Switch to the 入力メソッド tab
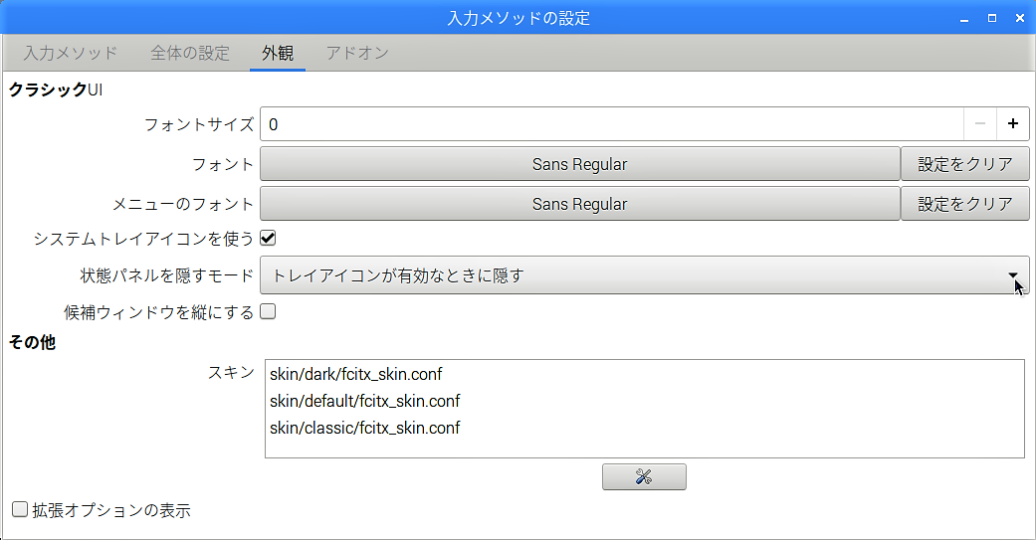 71,53
